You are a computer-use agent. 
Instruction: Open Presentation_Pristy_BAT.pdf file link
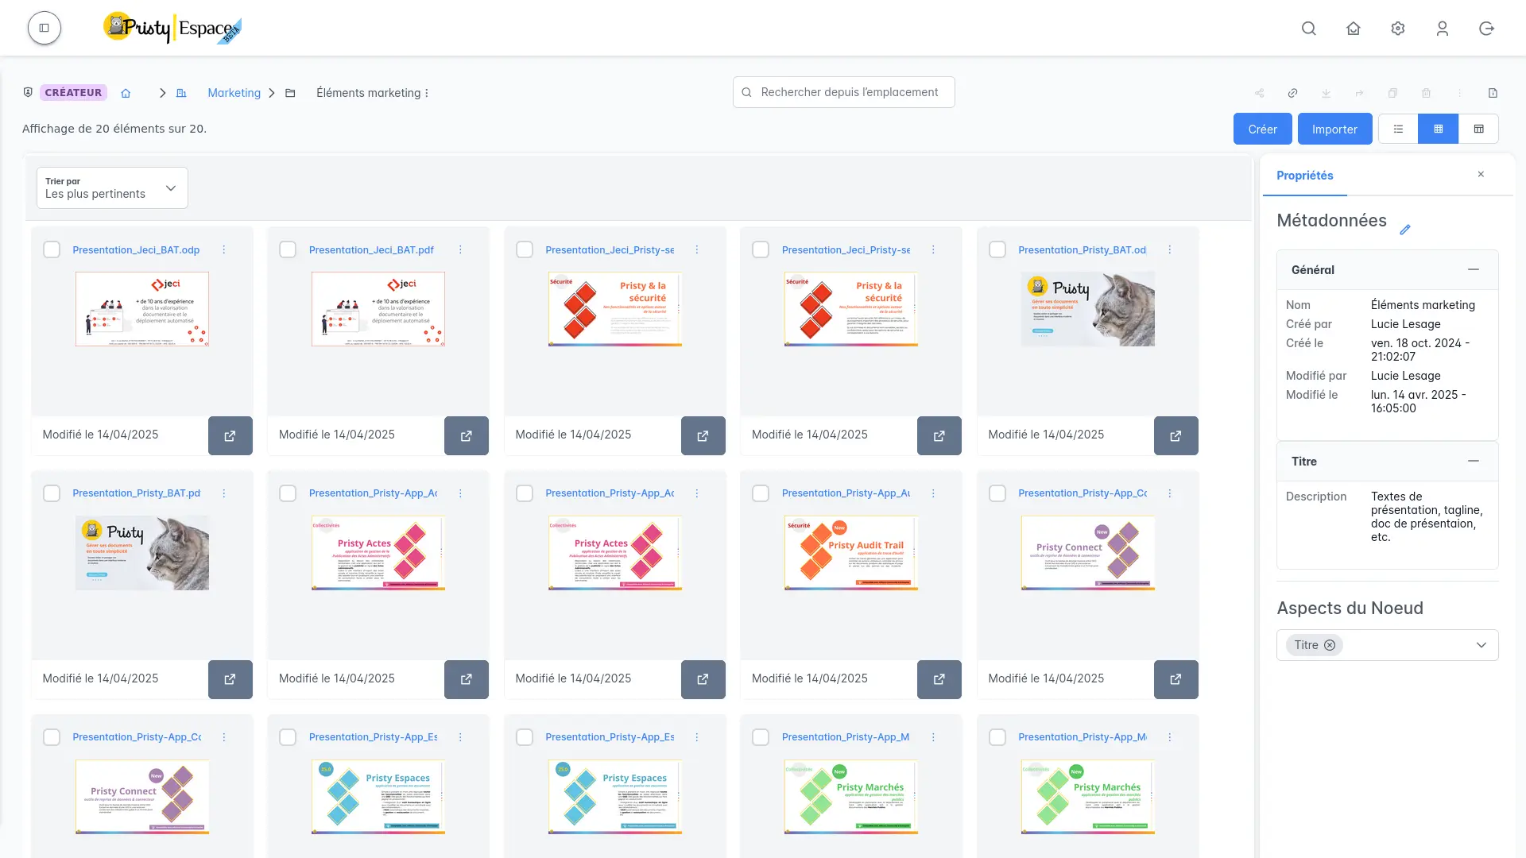[136, 493]
